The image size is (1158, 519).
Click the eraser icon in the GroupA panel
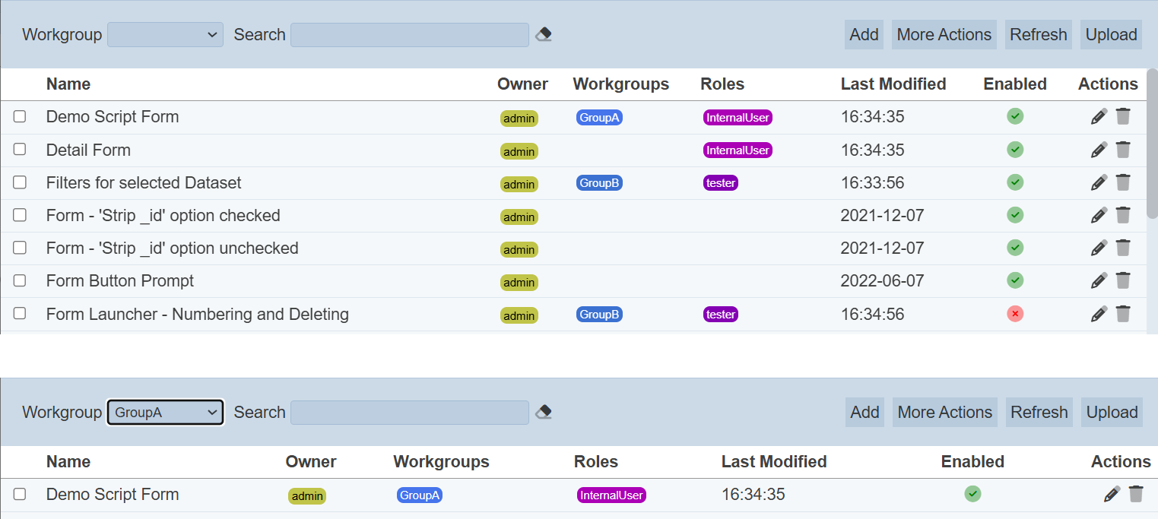(543, 412)
